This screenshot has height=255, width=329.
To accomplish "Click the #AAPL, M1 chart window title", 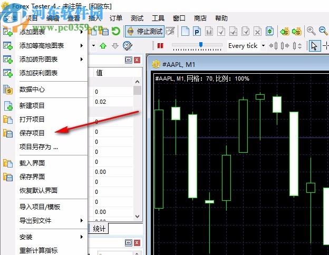I will pyautogui.click(x=179, y=64).
